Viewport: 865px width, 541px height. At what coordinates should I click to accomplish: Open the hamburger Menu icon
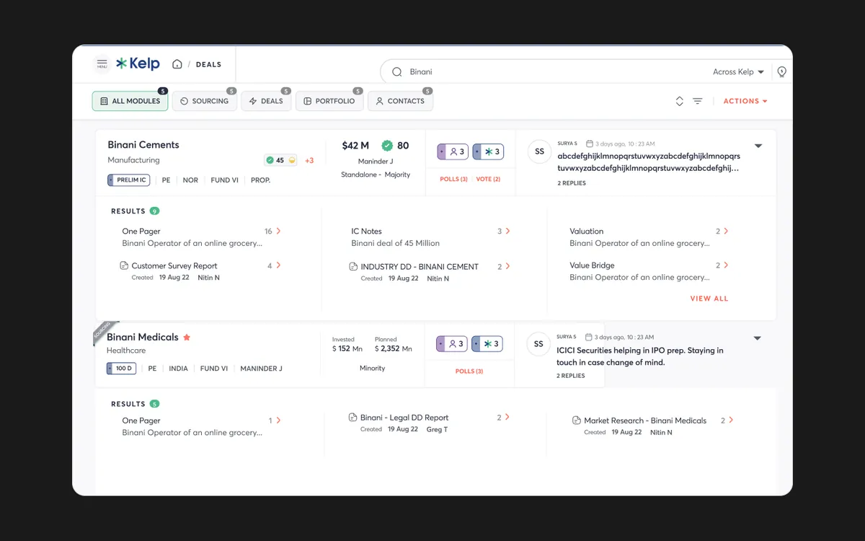tap(102, 64)
